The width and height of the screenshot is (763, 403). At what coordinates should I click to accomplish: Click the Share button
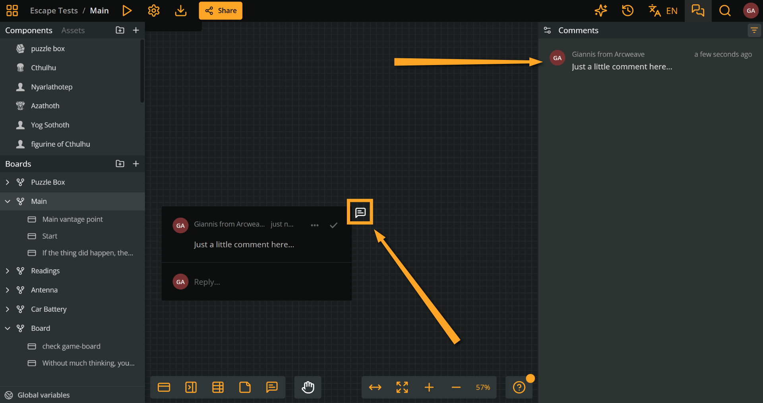click(x=221, y=11)
